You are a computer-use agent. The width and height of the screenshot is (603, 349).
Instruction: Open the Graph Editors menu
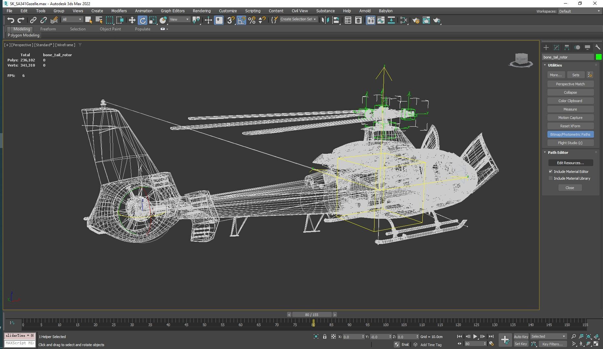click(173, 11)
